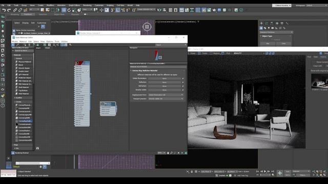The height and width of the screenshot is (184, 328).
Task: Open the Modify tab in the command panel
Action: (266, 24)
